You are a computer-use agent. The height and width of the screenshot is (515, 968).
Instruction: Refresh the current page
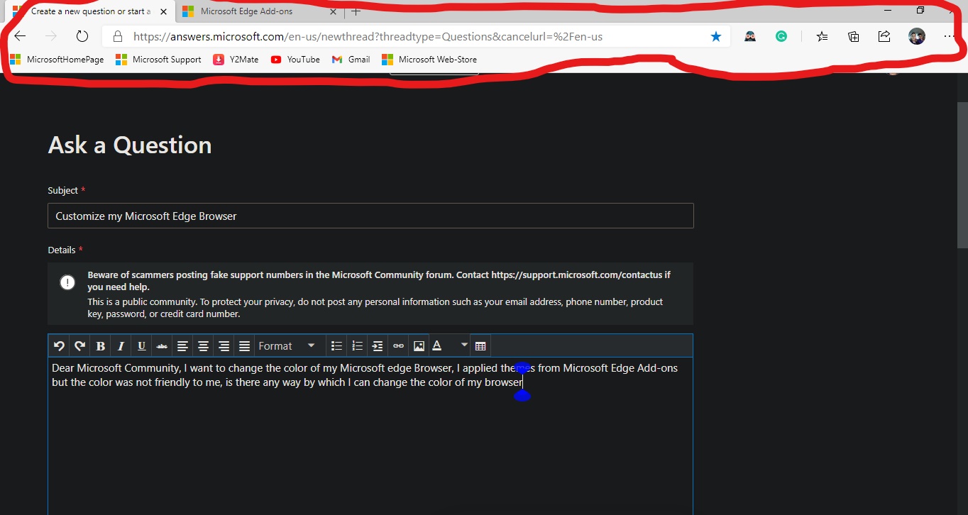(82, 37)
